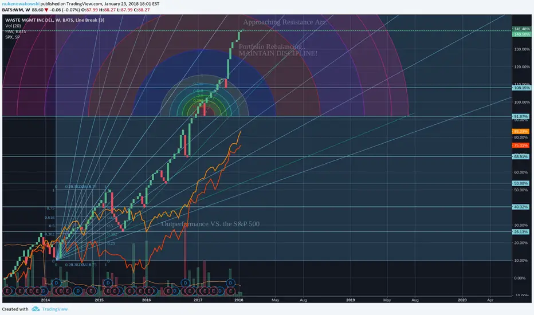Click the 130.00% axis tick label
The width and height of the screenshot is (534, 315).
coord(522,49)
